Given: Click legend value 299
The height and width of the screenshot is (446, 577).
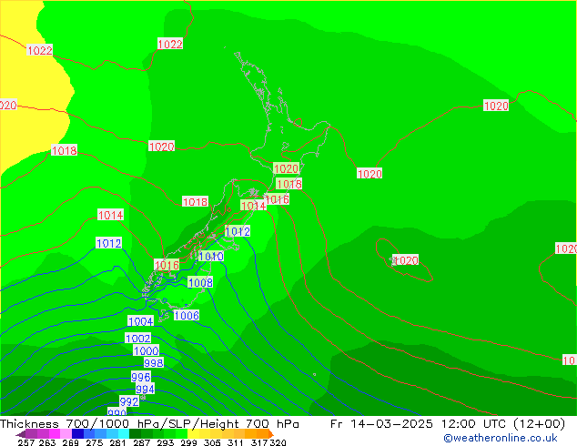Looking at the screenshot, I should pyautogui.click(x=188, y=442).
